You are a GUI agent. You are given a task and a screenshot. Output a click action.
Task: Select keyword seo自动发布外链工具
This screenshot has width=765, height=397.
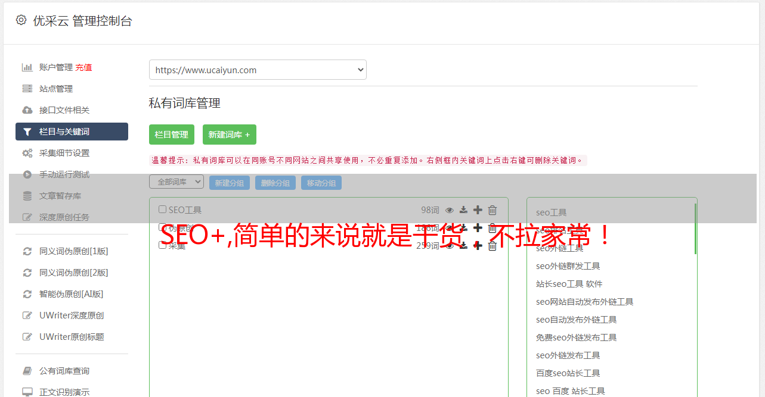(577, 320)
